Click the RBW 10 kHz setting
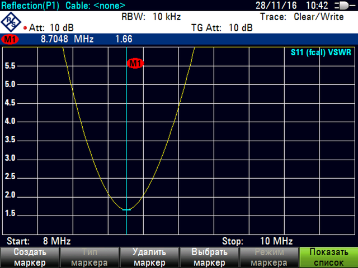 (150, 16)
